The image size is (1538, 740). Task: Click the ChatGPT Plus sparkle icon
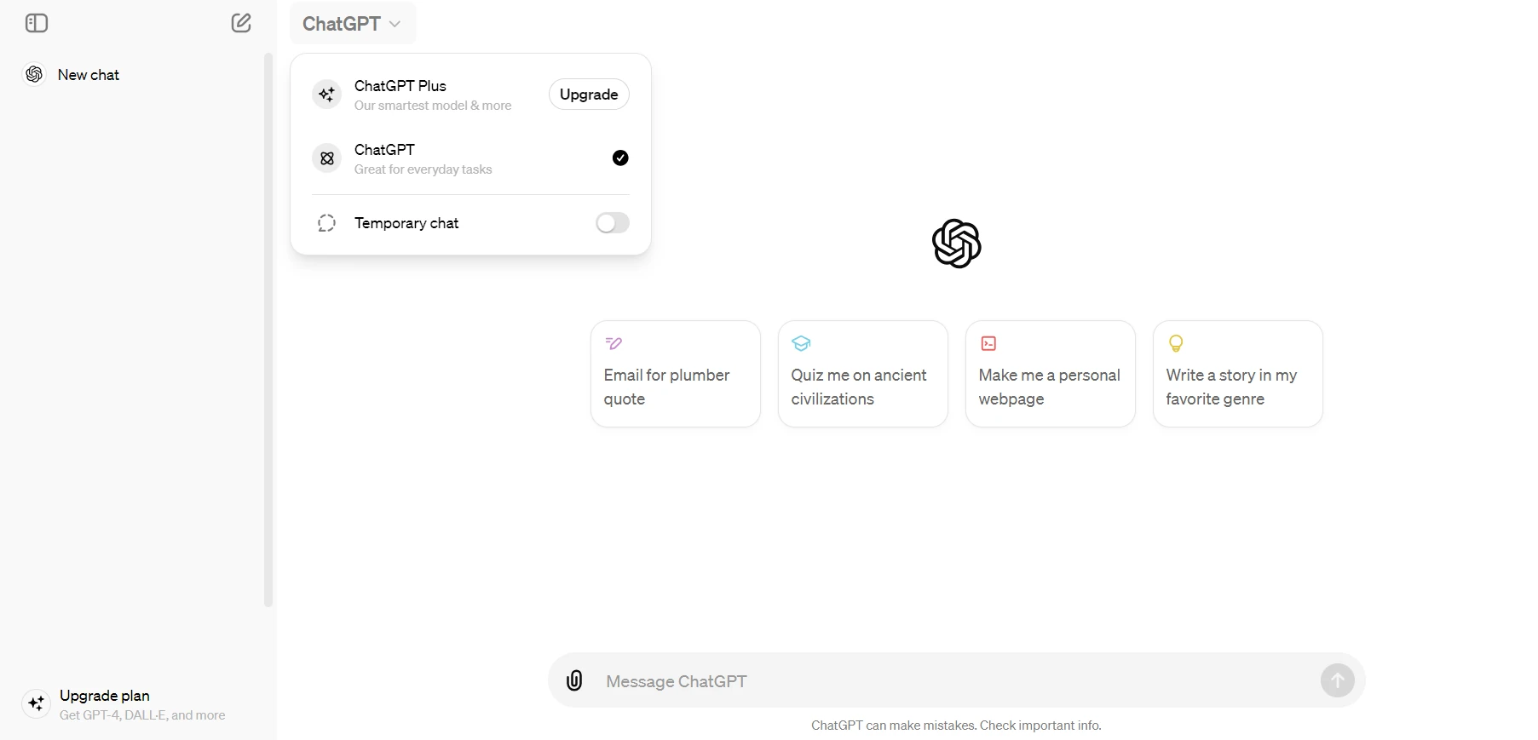click(326, 95)
